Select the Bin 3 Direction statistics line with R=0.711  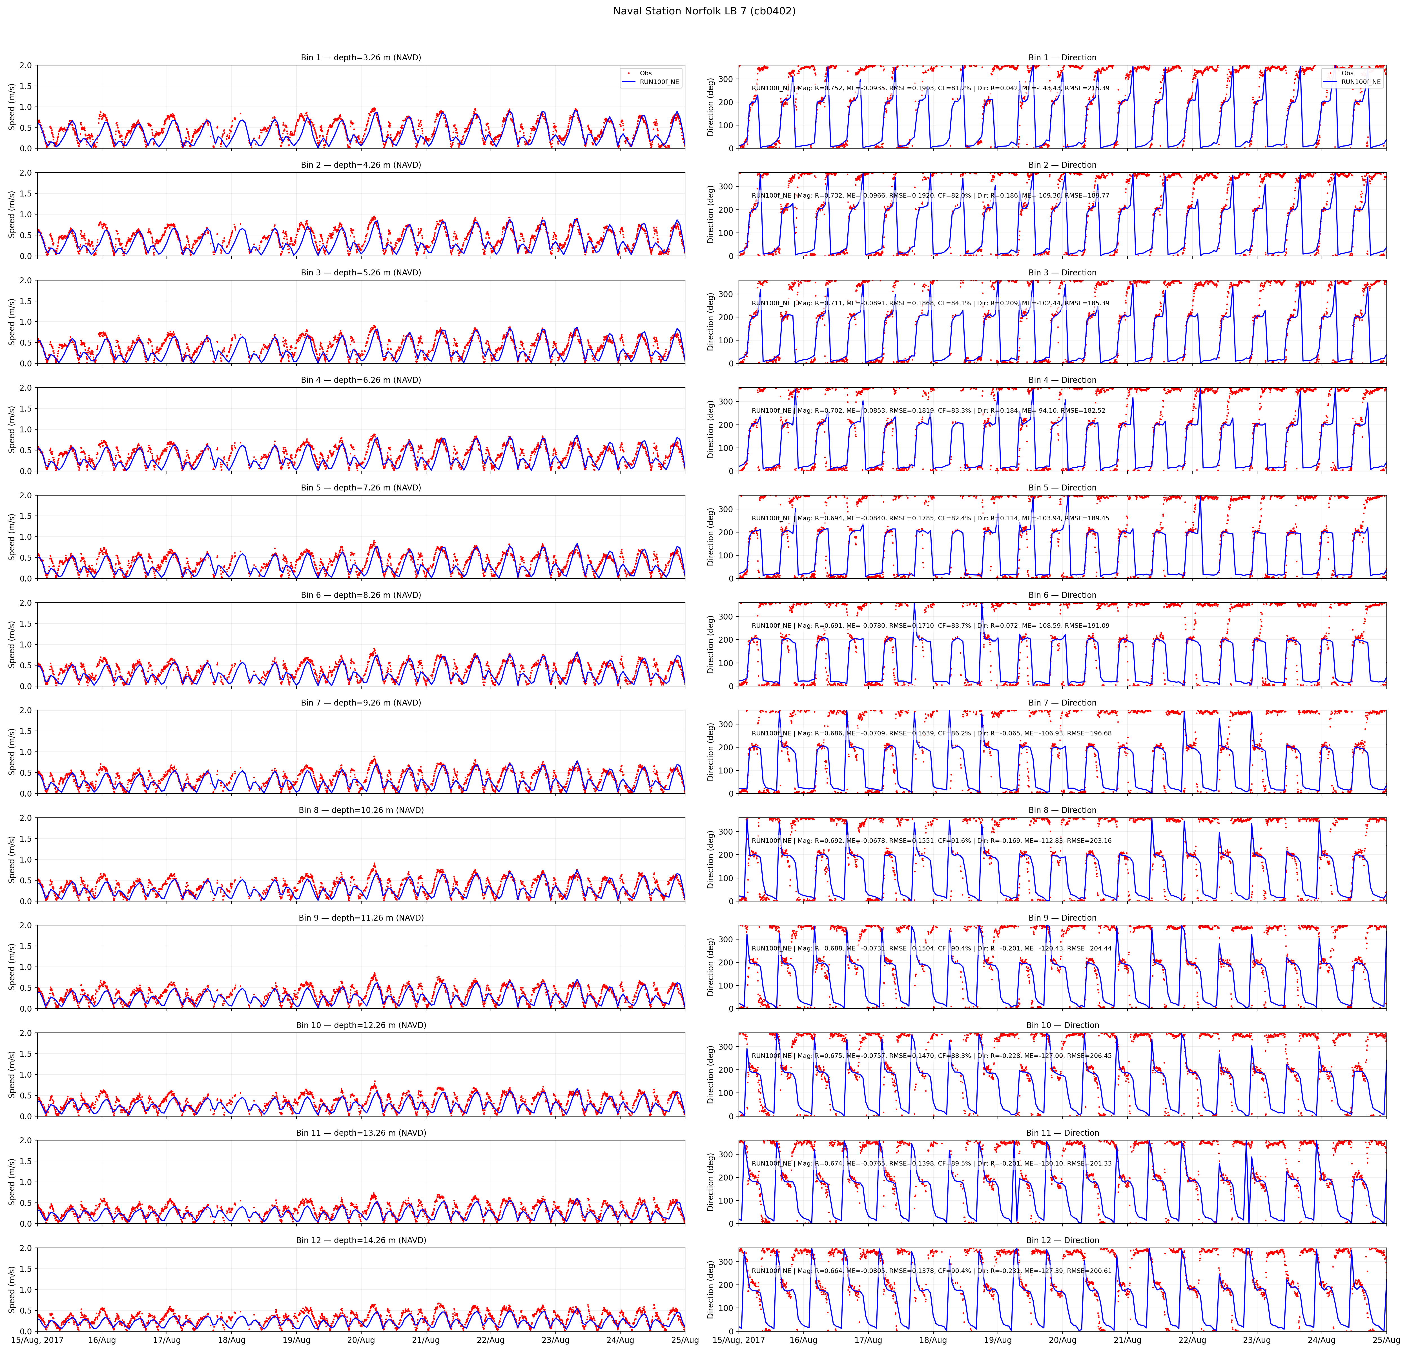click(x=930, y=303)
